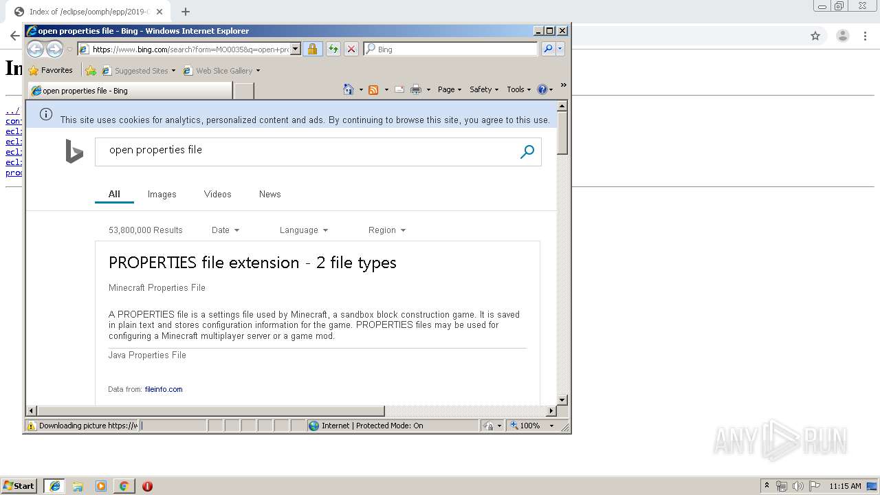
Task: Click the IE toolbar search magnifier button
Action: click(548, 49)
